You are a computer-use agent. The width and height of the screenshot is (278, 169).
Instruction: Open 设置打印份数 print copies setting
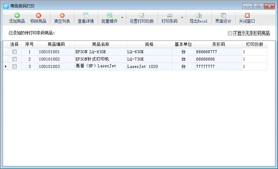pyautogui.click(x=142, y=15)
